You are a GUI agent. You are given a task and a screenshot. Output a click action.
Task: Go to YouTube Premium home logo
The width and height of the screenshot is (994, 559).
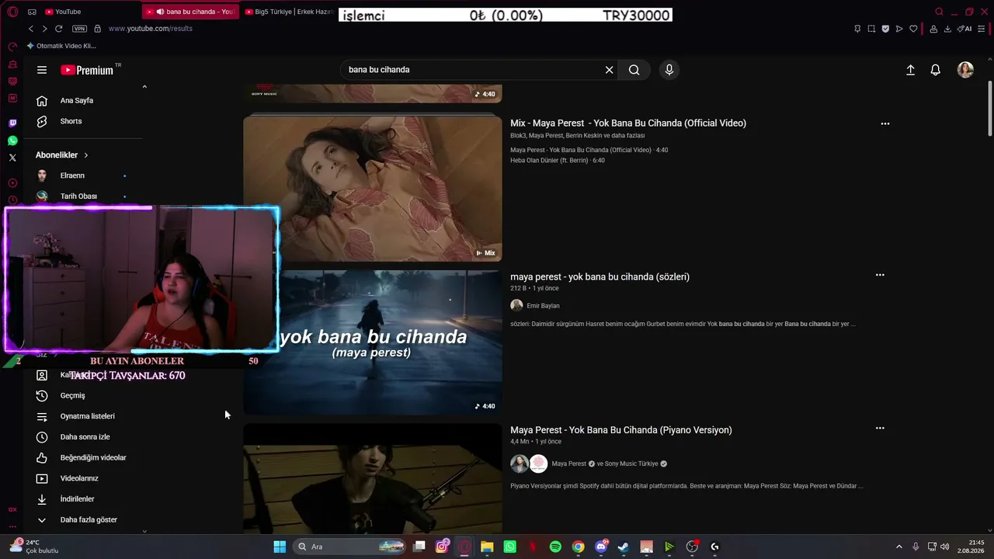point(87,70)
